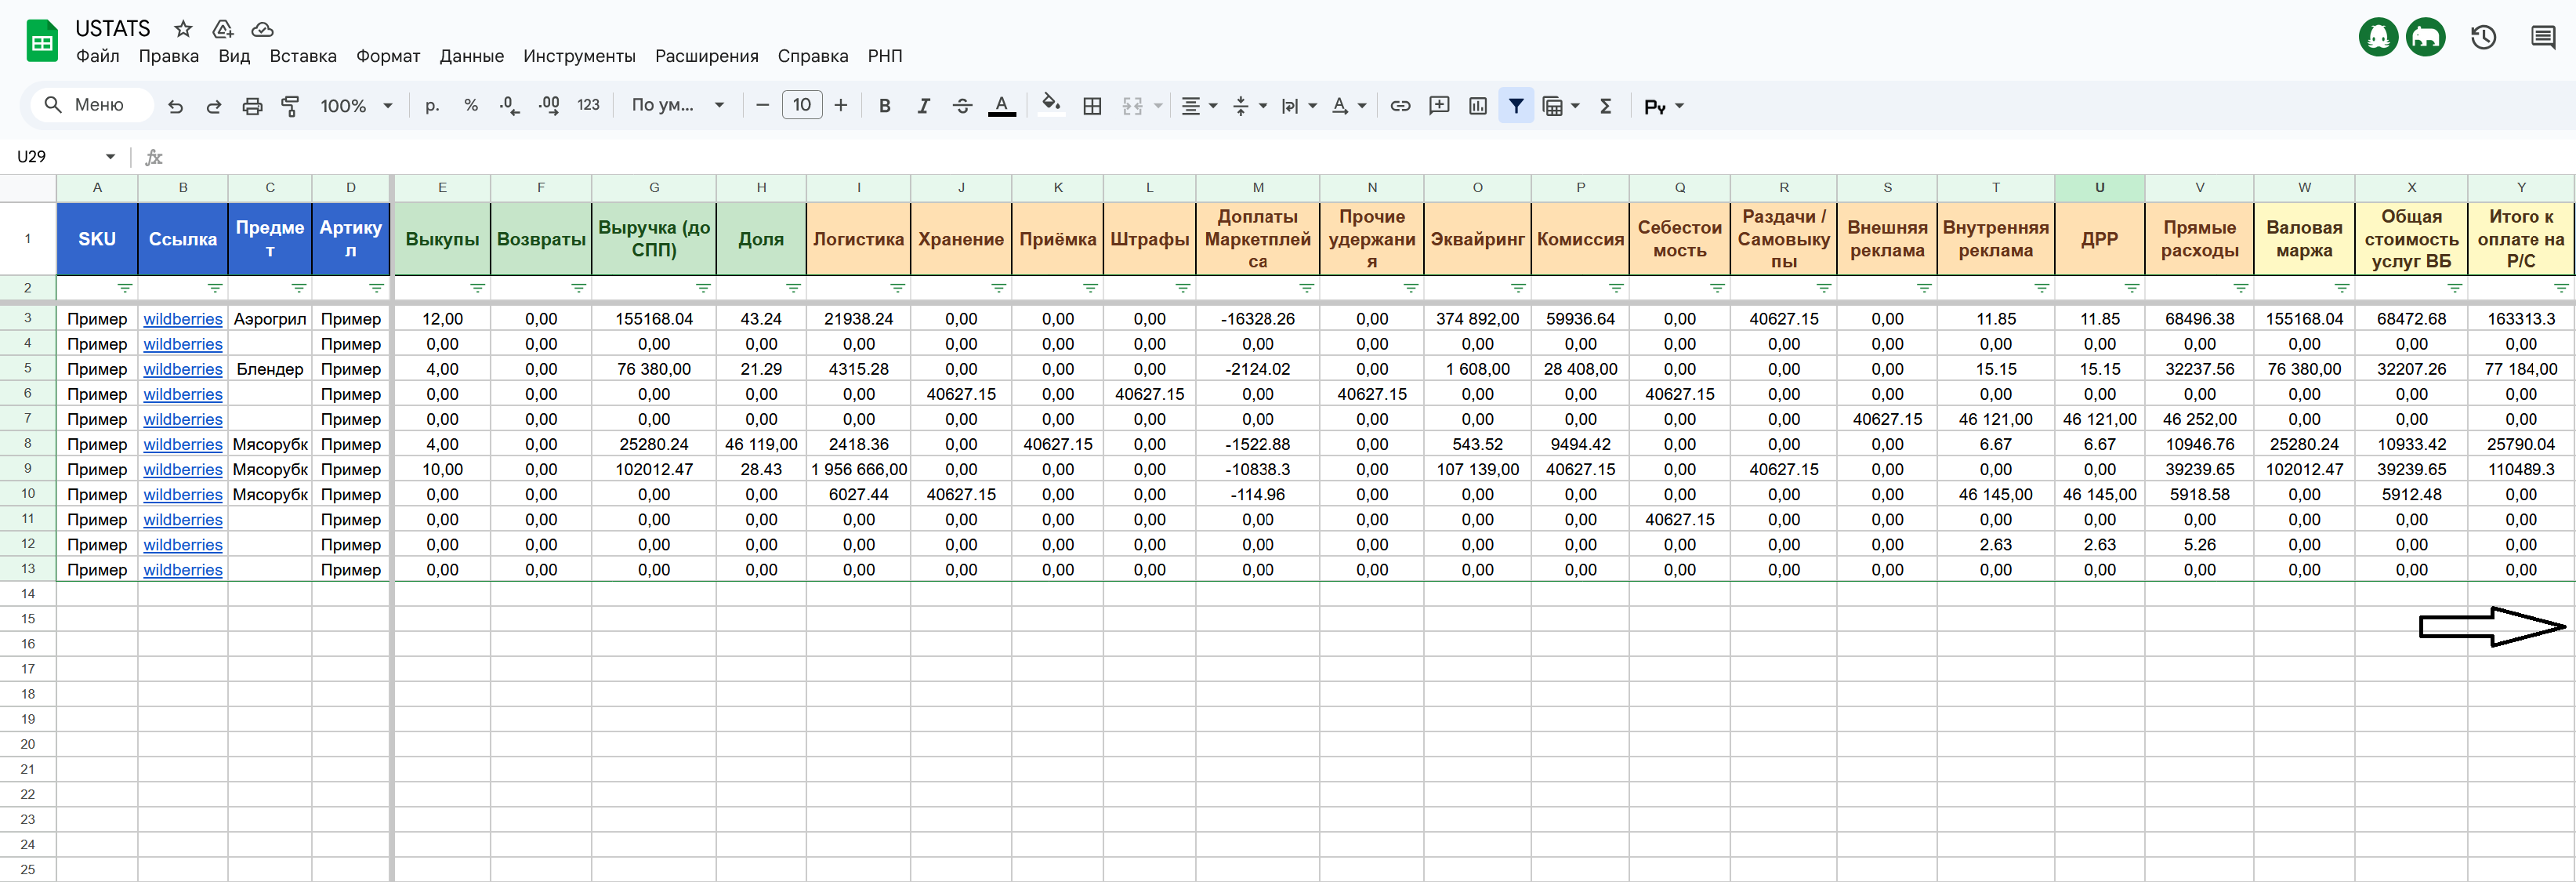Click the insert link icon
Image resolution: width=2576 pixels, height=882 pixels.
tap(1400, 106)
